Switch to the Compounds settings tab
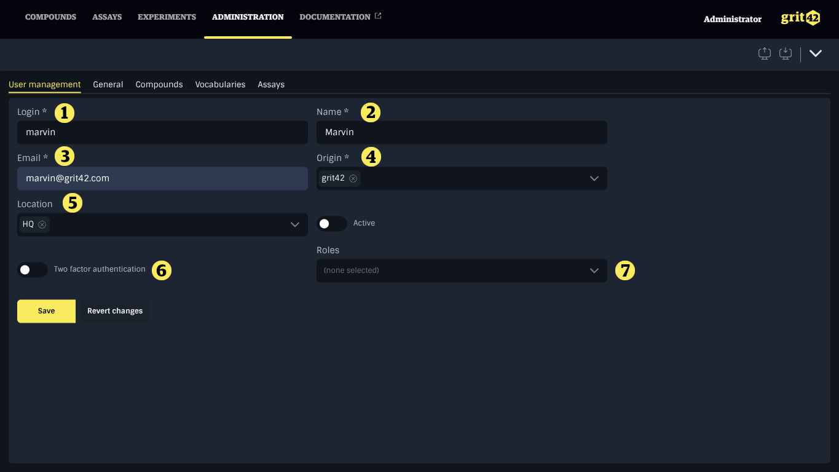Screen dimensions: 839x472 [x=159, y=84]
